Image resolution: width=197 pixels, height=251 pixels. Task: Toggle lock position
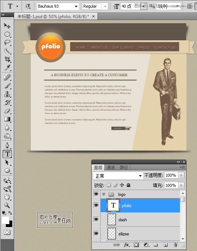122,185
